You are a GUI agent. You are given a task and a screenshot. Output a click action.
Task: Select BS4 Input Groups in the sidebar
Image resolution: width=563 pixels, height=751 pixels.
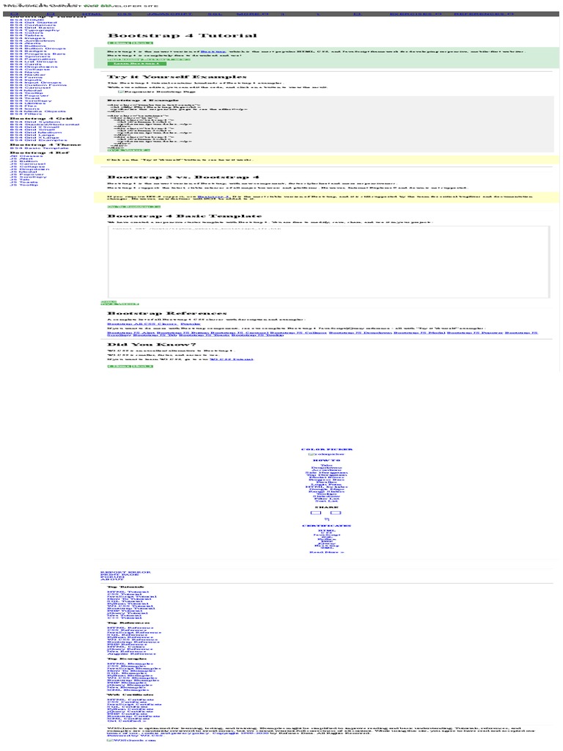(x=36, y=83)
